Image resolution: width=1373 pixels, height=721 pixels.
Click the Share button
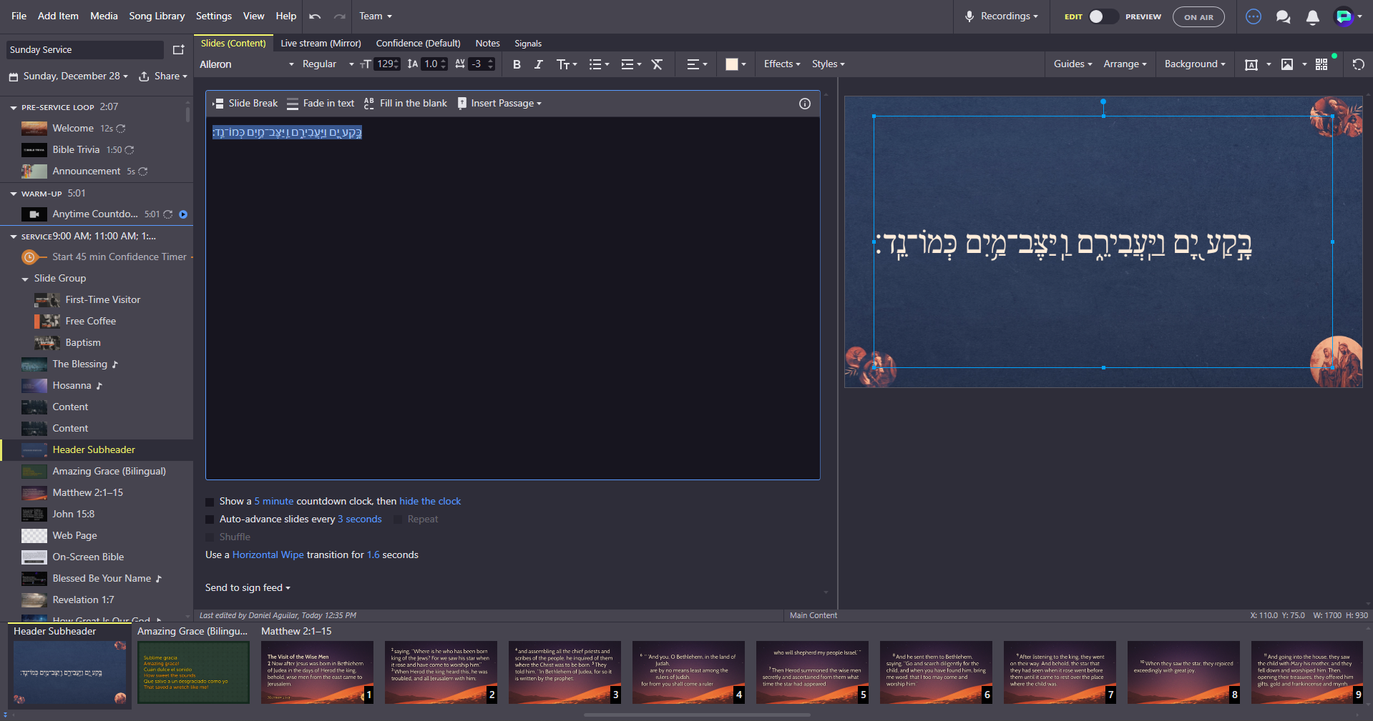[163, 76]
